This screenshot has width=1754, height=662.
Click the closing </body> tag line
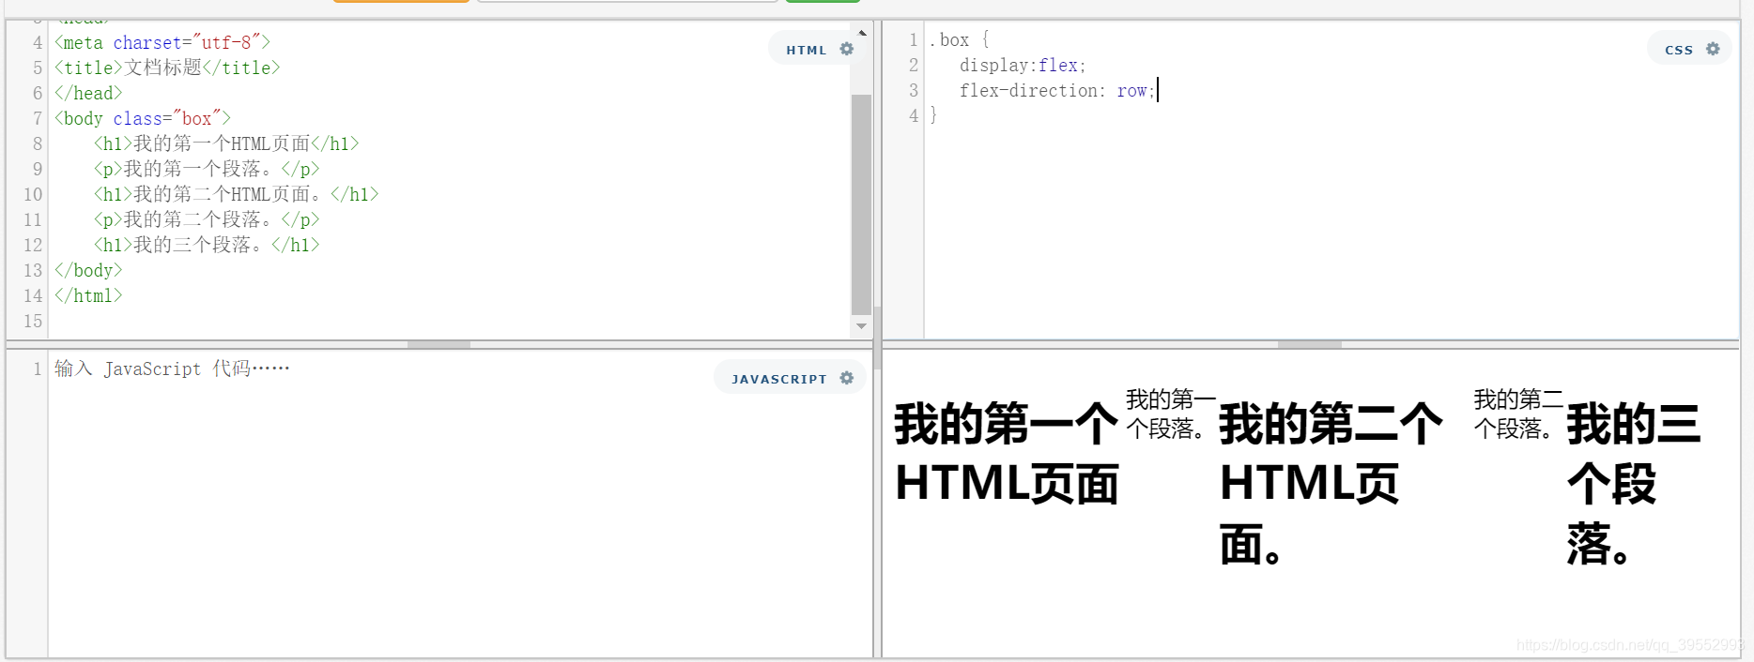[88, 270]
